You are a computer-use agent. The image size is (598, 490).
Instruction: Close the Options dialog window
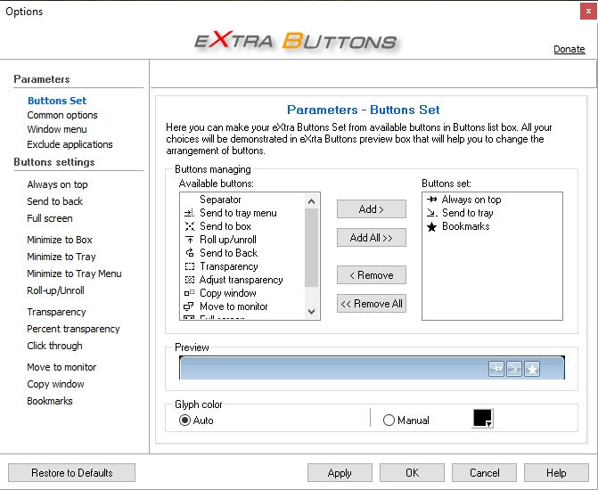point(588,12)
